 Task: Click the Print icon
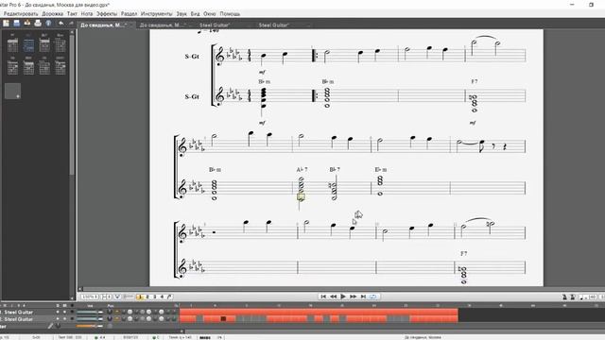click(x=38, y=24)
